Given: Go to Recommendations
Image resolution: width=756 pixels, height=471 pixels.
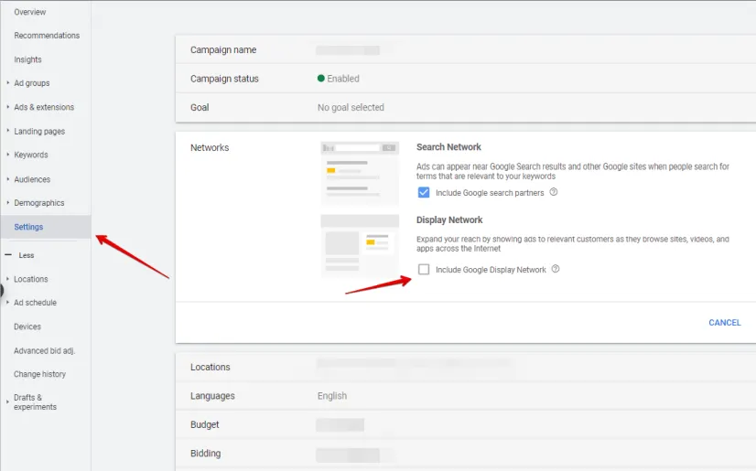Looking at the screenshot, I should pos(47,36).
